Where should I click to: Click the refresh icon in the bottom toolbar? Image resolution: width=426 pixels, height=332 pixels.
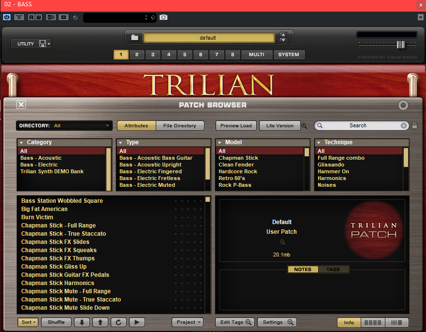(x=118, y=322)
